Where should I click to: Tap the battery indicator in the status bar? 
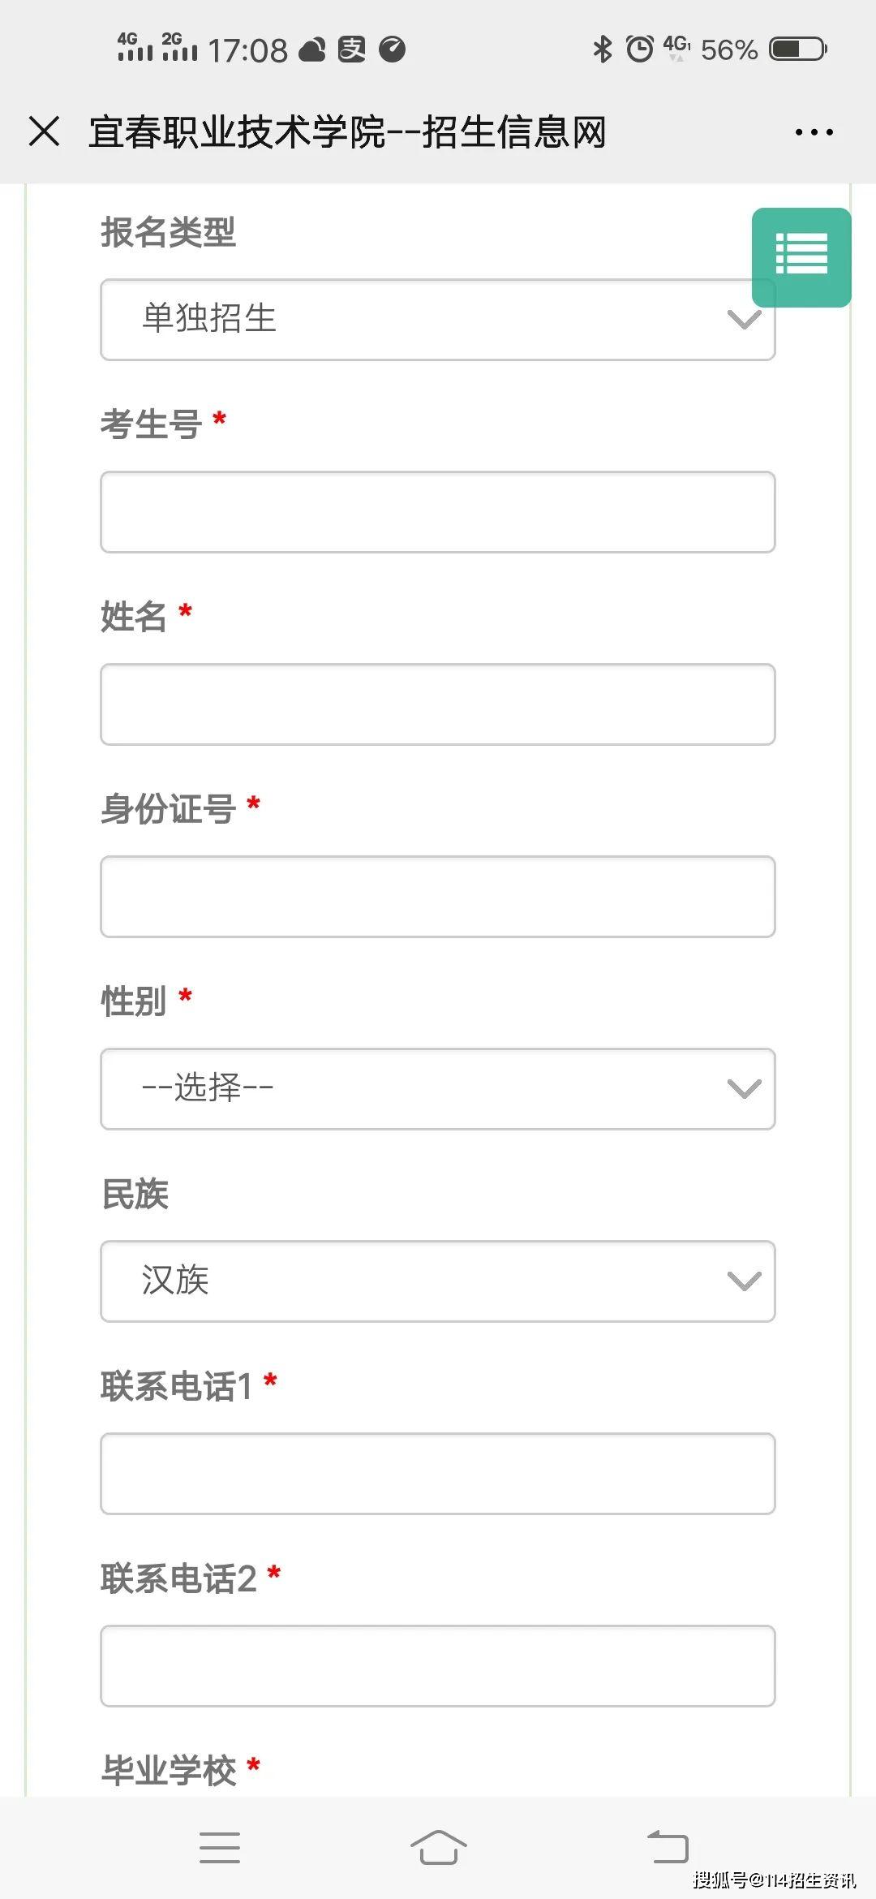coord(797,49)
